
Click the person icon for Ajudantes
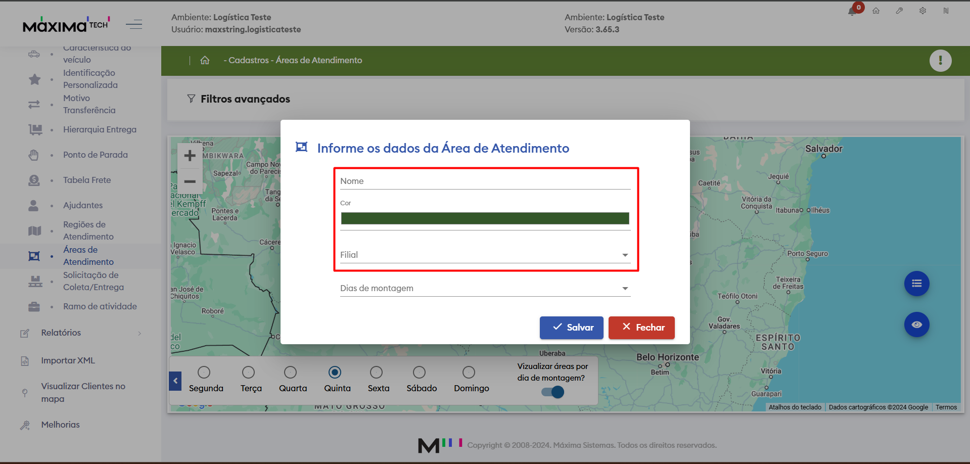pyautogui.click(x=33, y=205)
